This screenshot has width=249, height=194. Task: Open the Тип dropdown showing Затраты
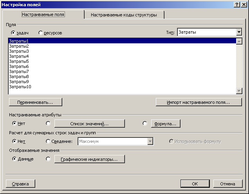(x=209, y=32)
